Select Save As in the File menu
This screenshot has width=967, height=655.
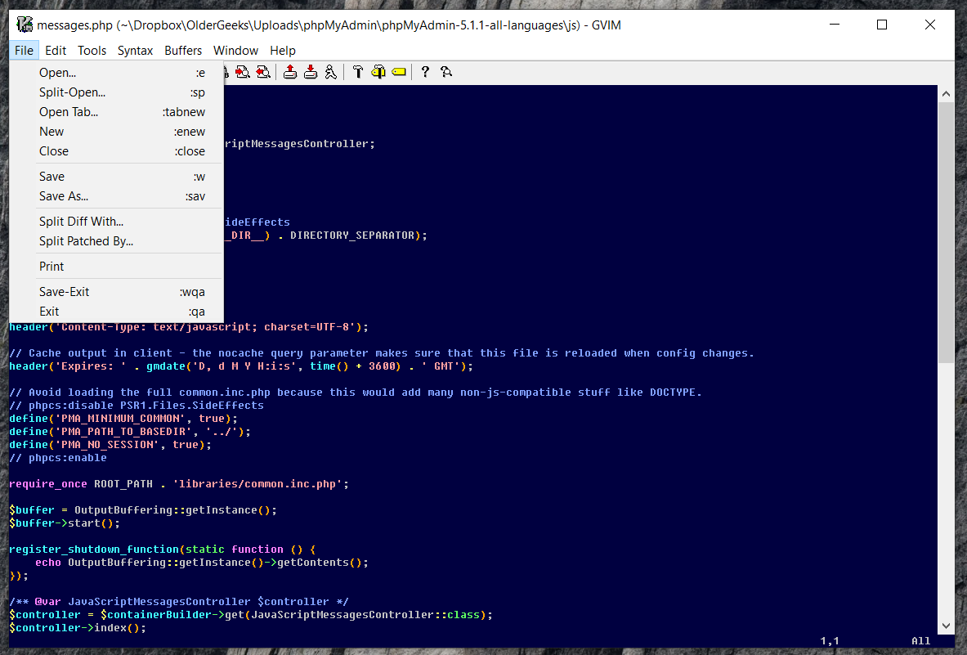64,196
